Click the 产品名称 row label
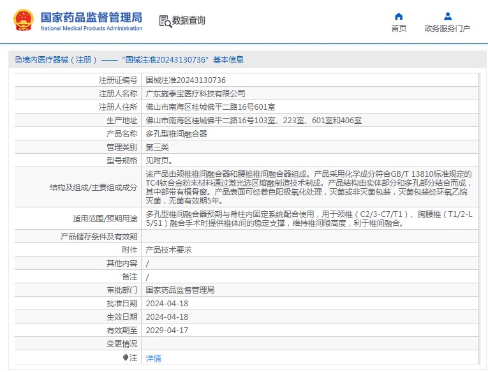Viewport: 488px width, 372px height. coord(122,134)
